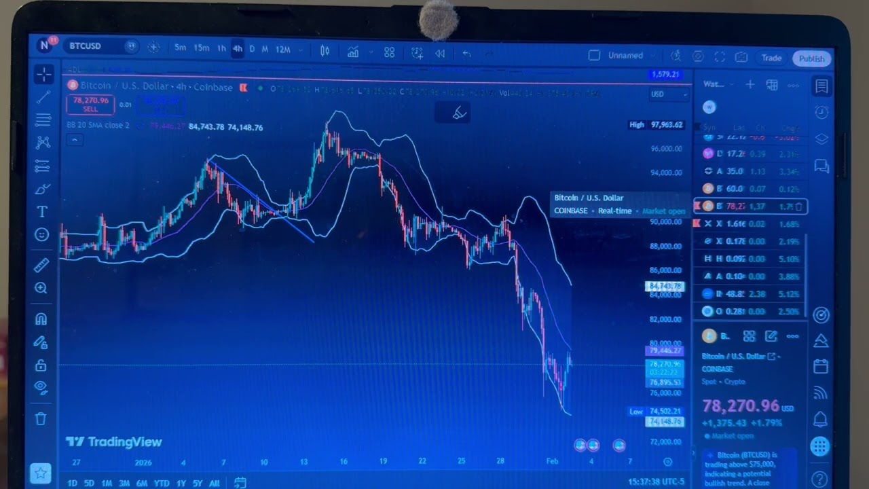The image size is (869, 489).
Task: Take a chart snapshot with camera icon
Action: (741, 58)
